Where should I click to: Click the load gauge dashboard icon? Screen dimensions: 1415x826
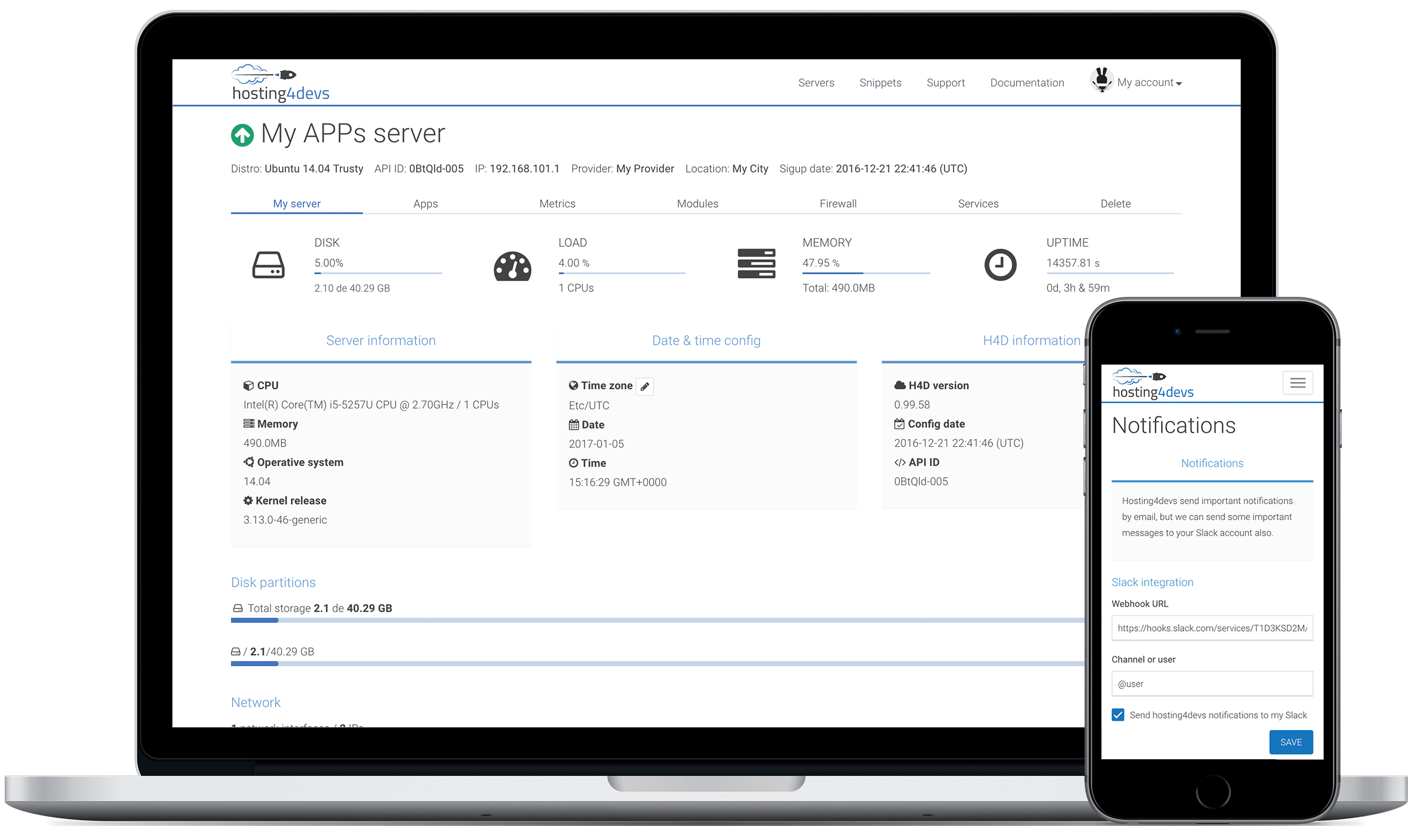[x=512, y=266]
